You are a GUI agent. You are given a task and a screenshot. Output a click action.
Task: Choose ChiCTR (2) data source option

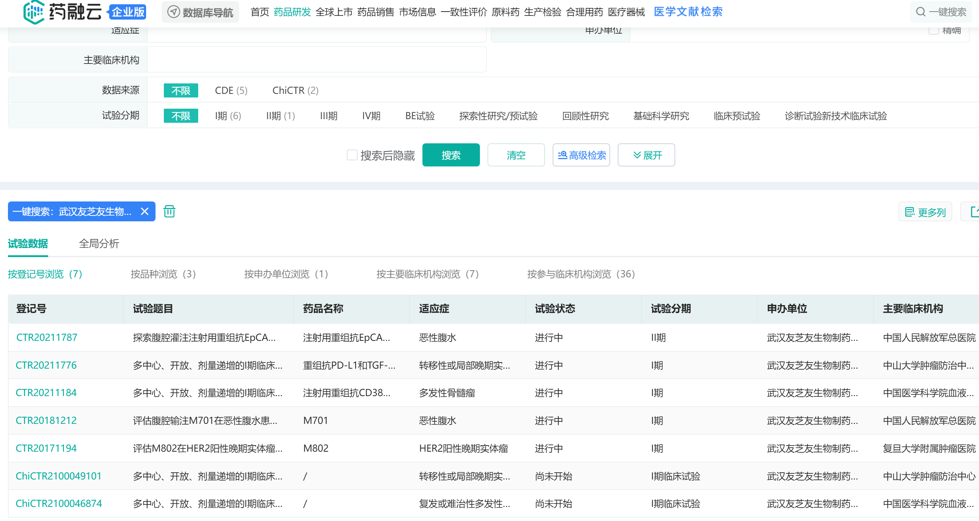coord(295,90)
